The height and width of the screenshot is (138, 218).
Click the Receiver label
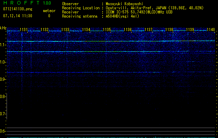click(x=70, y=12)
